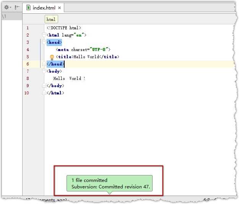Open the lightbulb intention action on line 5

(52, 57)
